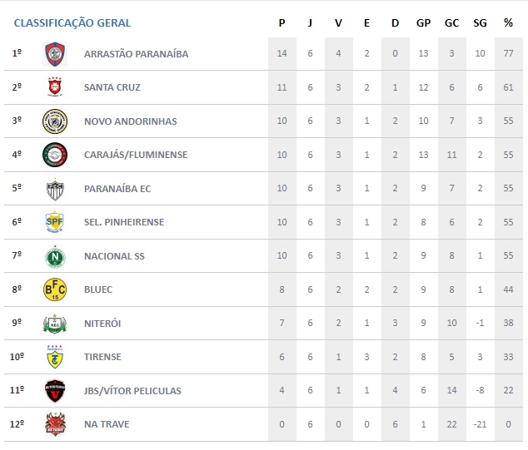Select the SG goal difference column header

[480, 23]
